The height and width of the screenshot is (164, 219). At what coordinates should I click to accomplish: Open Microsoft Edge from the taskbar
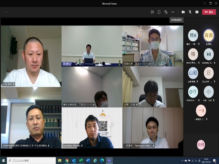coord(102,160)
